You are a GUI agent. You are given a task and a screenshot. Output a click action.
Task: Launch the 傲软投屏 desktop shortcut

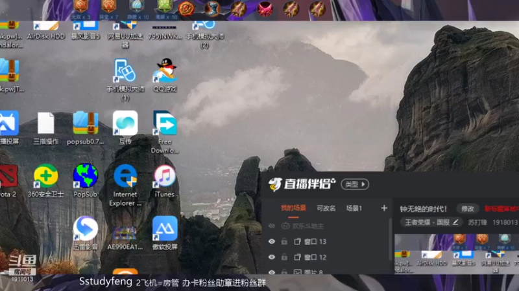(x=165, y=233)
